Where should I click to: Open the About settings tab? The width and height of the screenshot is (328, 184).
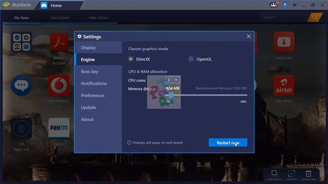(x=98, y=119)
